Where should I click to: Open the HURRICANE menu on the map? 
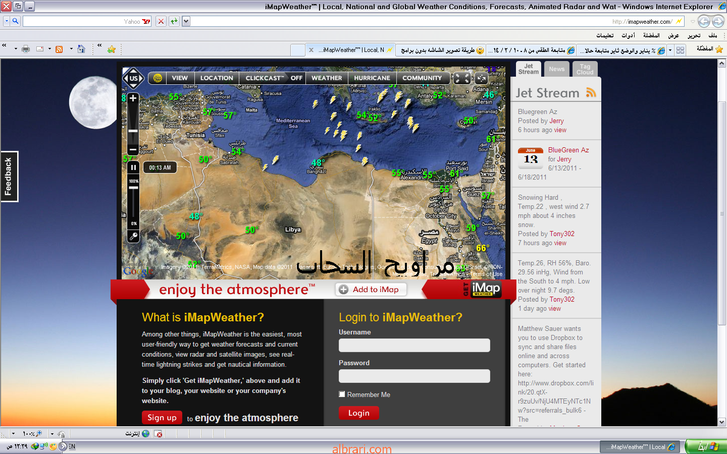point(372,78)
